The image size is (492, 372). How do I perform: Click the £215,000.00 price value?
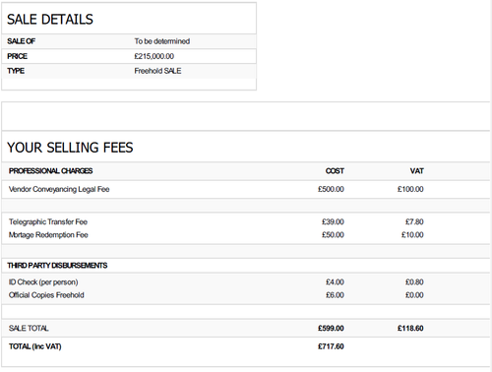[x=154, y=56]
